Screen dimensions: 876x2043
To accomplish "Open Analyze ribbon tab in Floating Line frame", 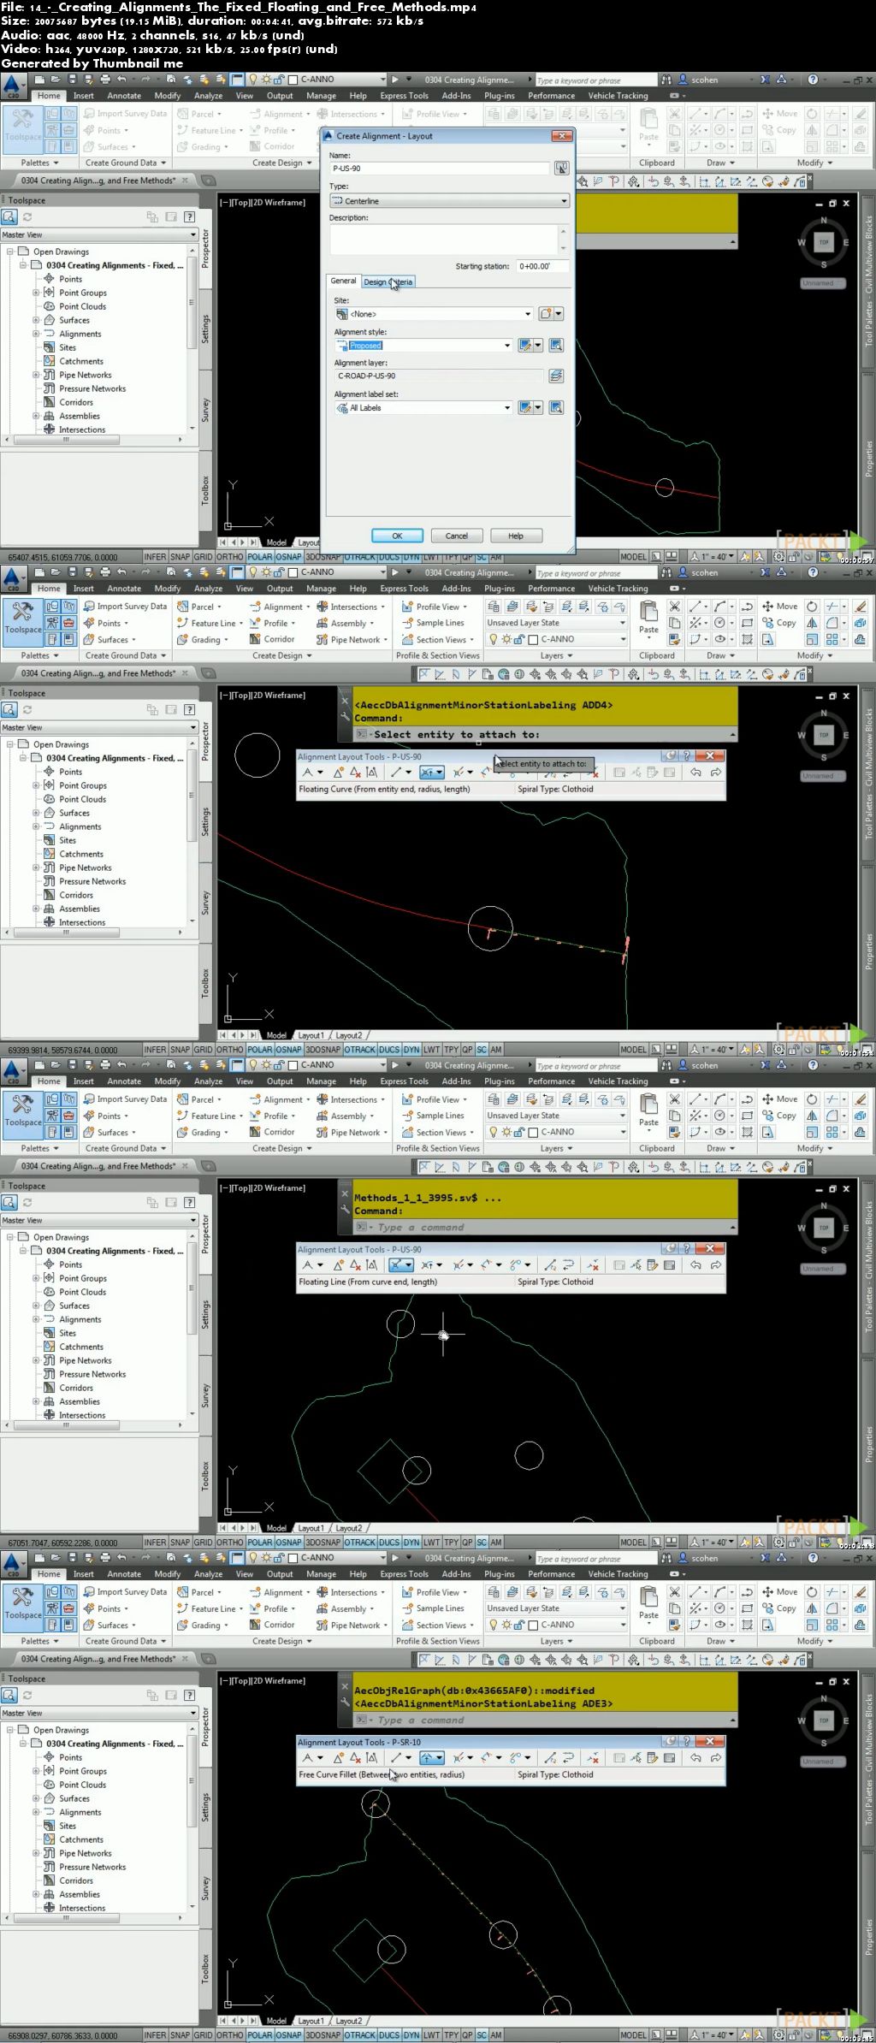I will coord(208,1081).
